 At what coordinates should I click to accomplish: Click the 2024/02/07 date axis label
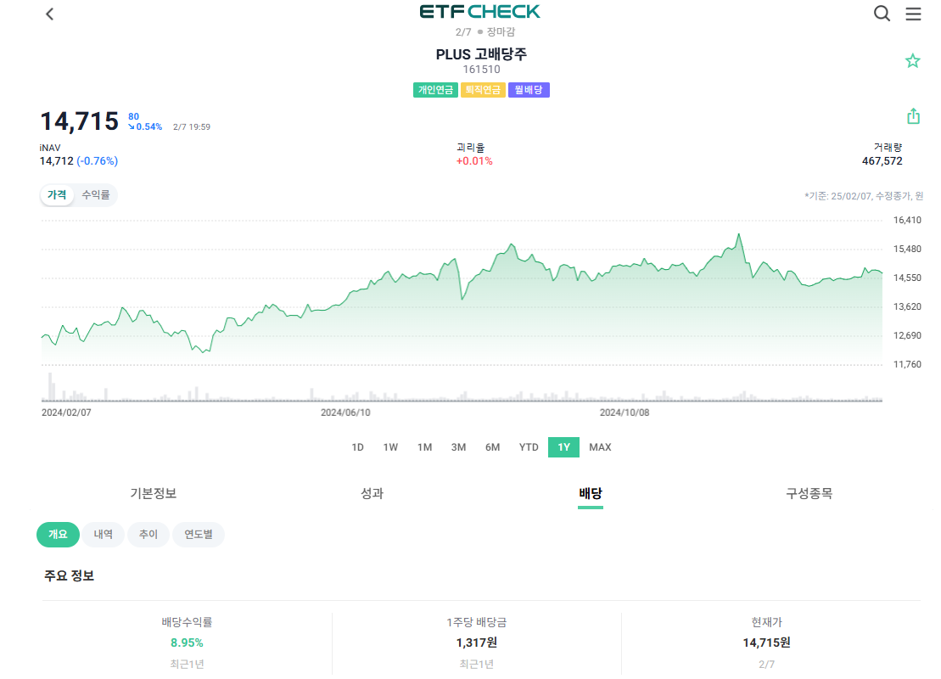tap(66, 412)
